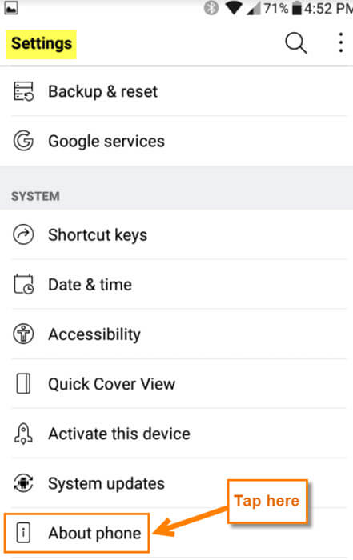
Task: Tap the Date & time calendar icon
Action: (23, 284)
